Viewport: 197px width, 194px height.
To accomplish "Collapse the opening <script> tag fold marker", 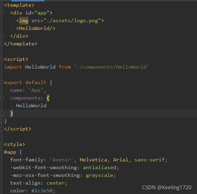I will pyautogui.click(x=2, y=59).
